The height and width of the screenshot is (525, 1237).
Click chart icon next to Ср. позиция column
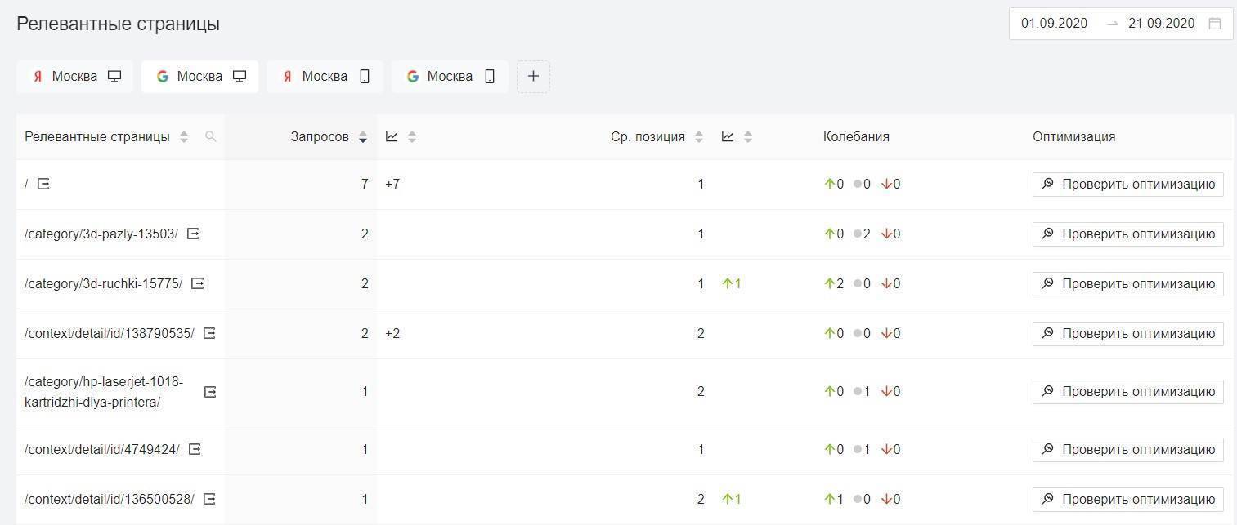tap(728, 136)
